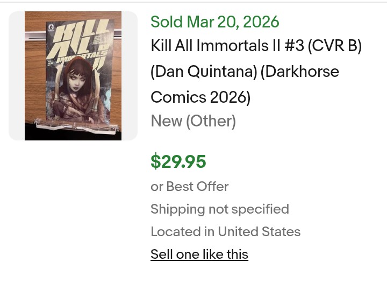This screenshot has width=387, height=290.
Task: Click the "Mar 20, 2026" sold date
Action: click(x=233, y=22)
